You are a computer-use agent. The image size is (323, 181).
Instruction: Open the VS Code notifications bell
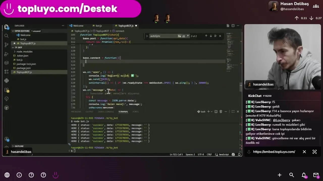point(239,154)
